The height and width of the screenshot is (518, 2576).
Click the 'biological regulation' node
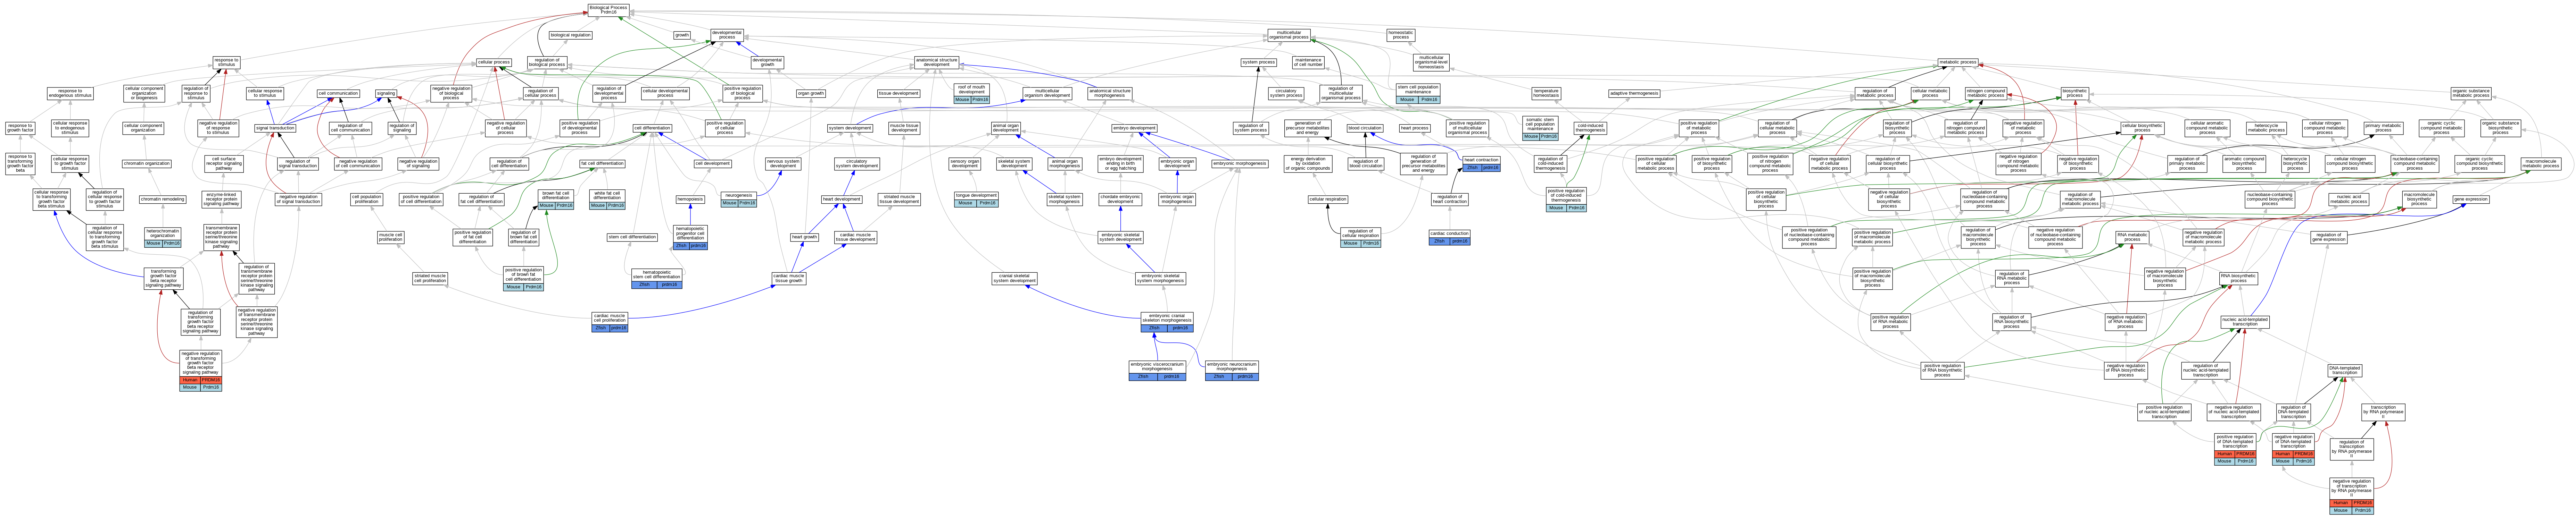(570, 35)
